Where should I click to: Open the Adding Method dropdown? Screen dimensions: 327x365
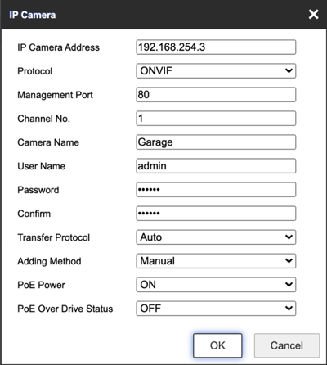coord(216,261)
